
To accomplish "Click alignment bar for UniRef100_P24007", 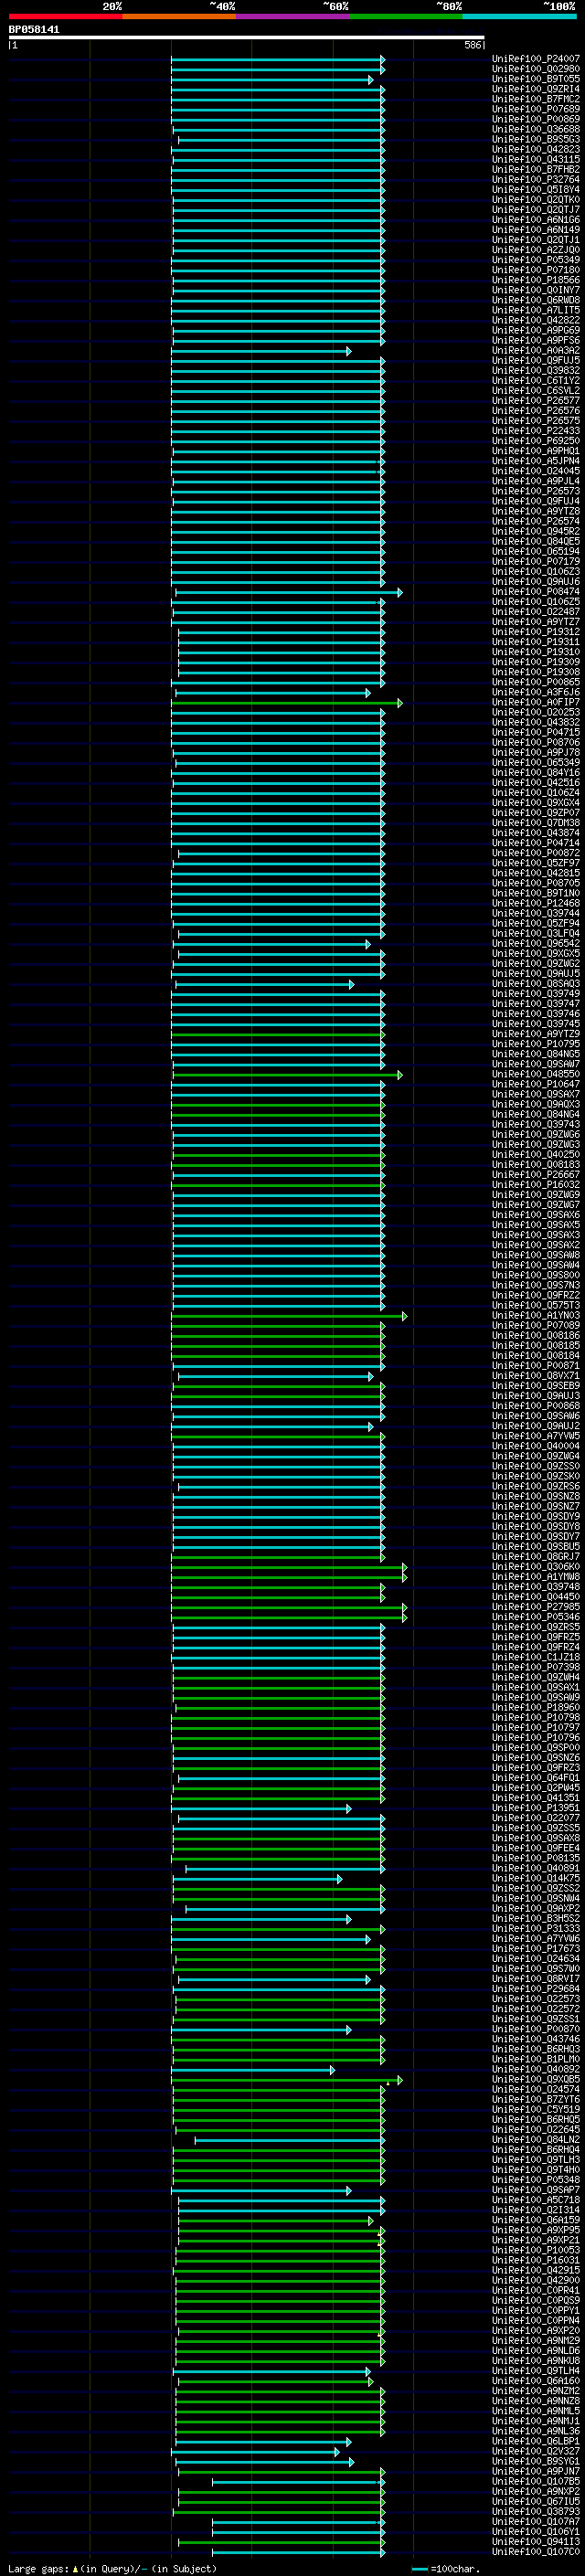I will click(x=277, y=60).
